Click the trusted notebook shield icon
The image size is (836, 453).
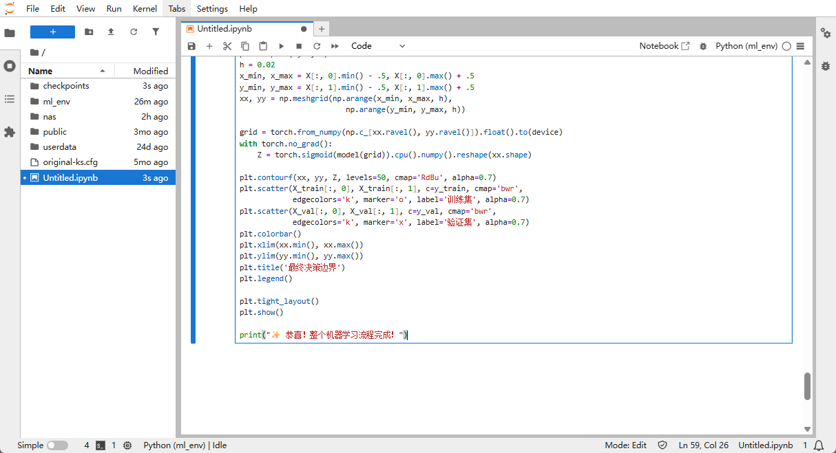[x=662, y=445]
